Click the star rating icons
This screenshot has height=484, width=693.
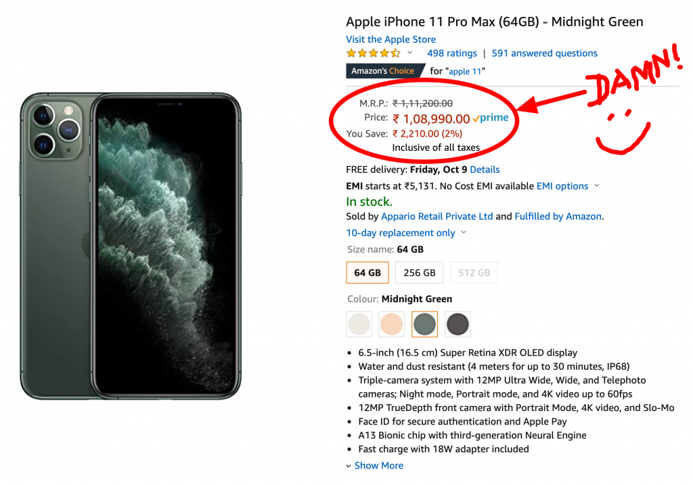pyautogui.click(x=373, y=53)
